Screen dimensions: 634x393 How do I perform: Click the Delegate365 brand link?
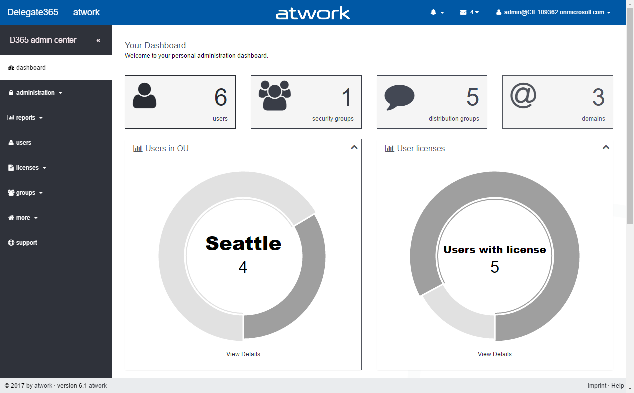[33, 12]
